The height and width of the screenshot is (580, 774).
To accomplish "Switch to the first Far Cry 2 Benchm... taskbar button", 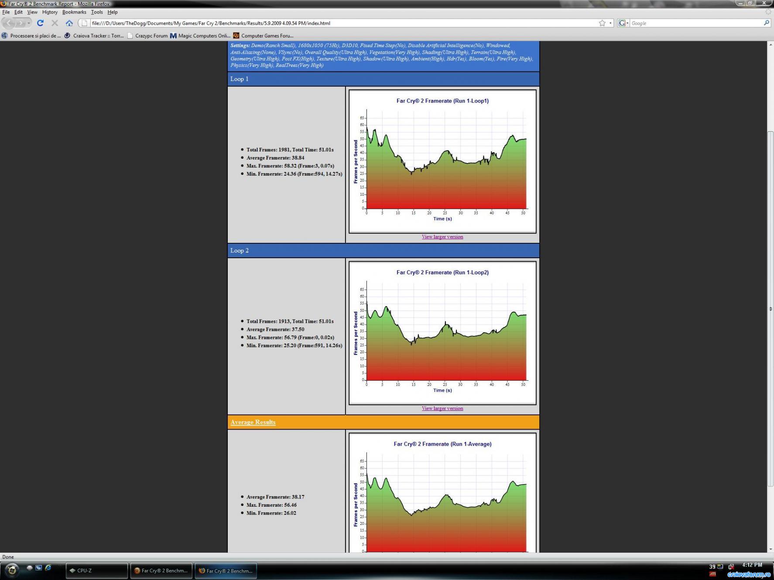I will pyautogui.click(x=161, y=570).
